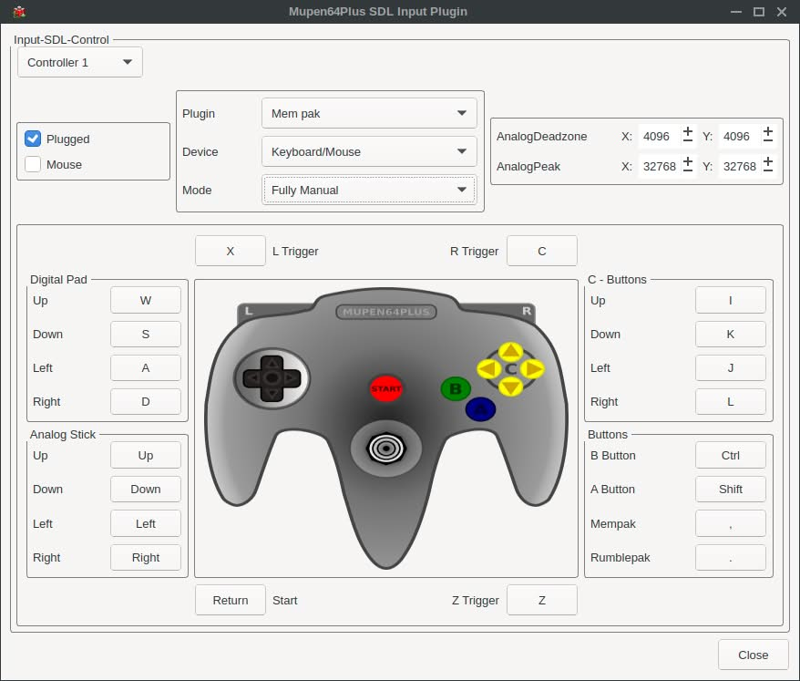Open the Controller 1 dropdown
Viewport: 800px width, 681px height.
[80, 63]
